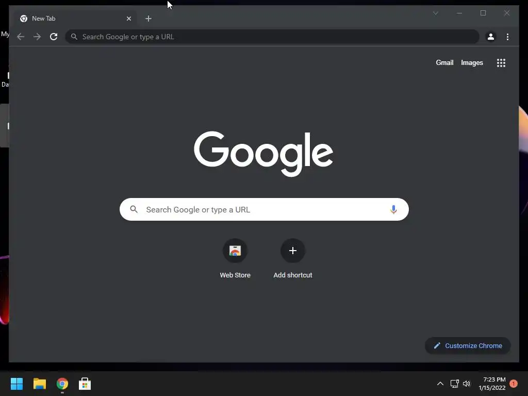The width and height of the screenshot is (528, 396).
Task: Open network status tray icon
Action: click(x=455, y=384)
